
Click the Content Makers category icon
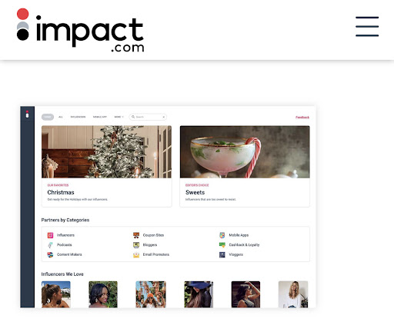[x=50, y=254]
